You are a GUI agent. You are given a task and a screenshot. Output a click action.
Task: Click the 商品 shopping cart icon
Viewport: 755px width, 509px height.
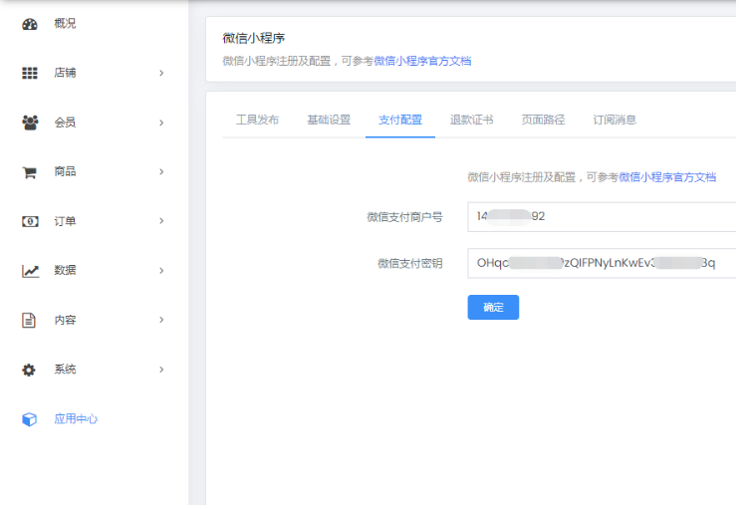pyautogui.click(x=30, y=172)
